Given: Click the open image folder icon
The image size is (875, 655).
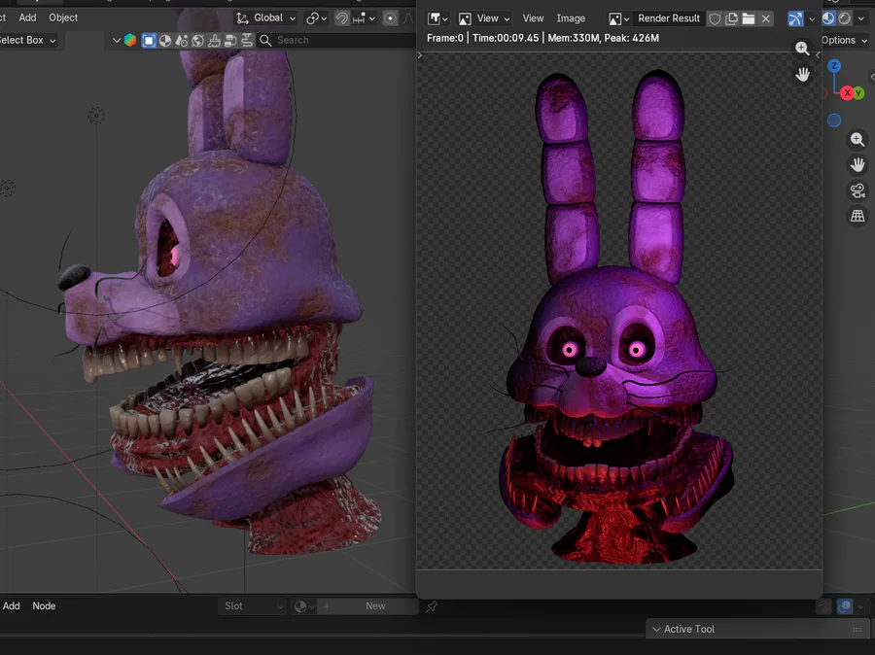Looking at the screenshot, I should (x=749, y=19).
